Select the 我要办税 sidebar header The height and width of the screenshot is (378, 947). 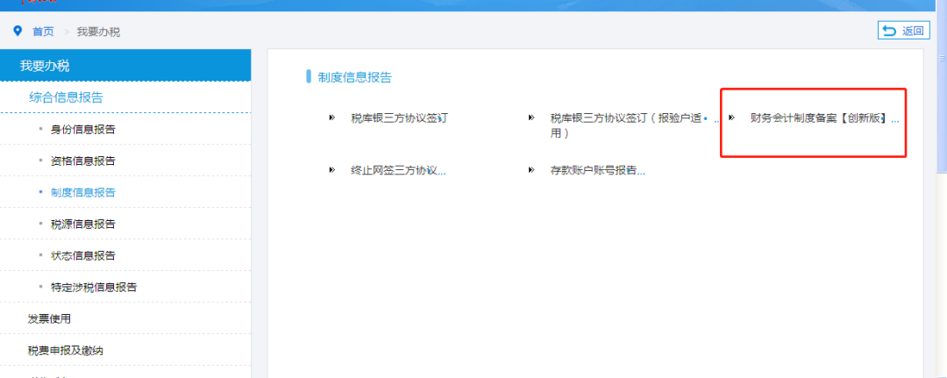(x=125, y=65)
